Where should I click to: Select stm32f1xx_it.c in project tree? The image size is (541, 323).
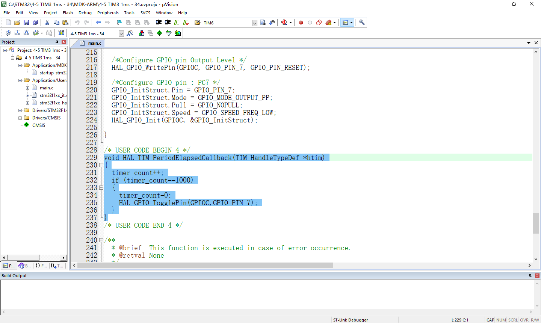tap(53, 95)
